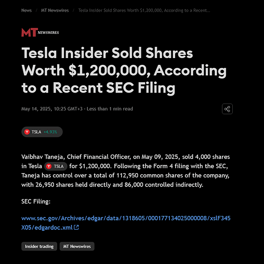Click the 'Less than 1 min read' text

[110, 109]
